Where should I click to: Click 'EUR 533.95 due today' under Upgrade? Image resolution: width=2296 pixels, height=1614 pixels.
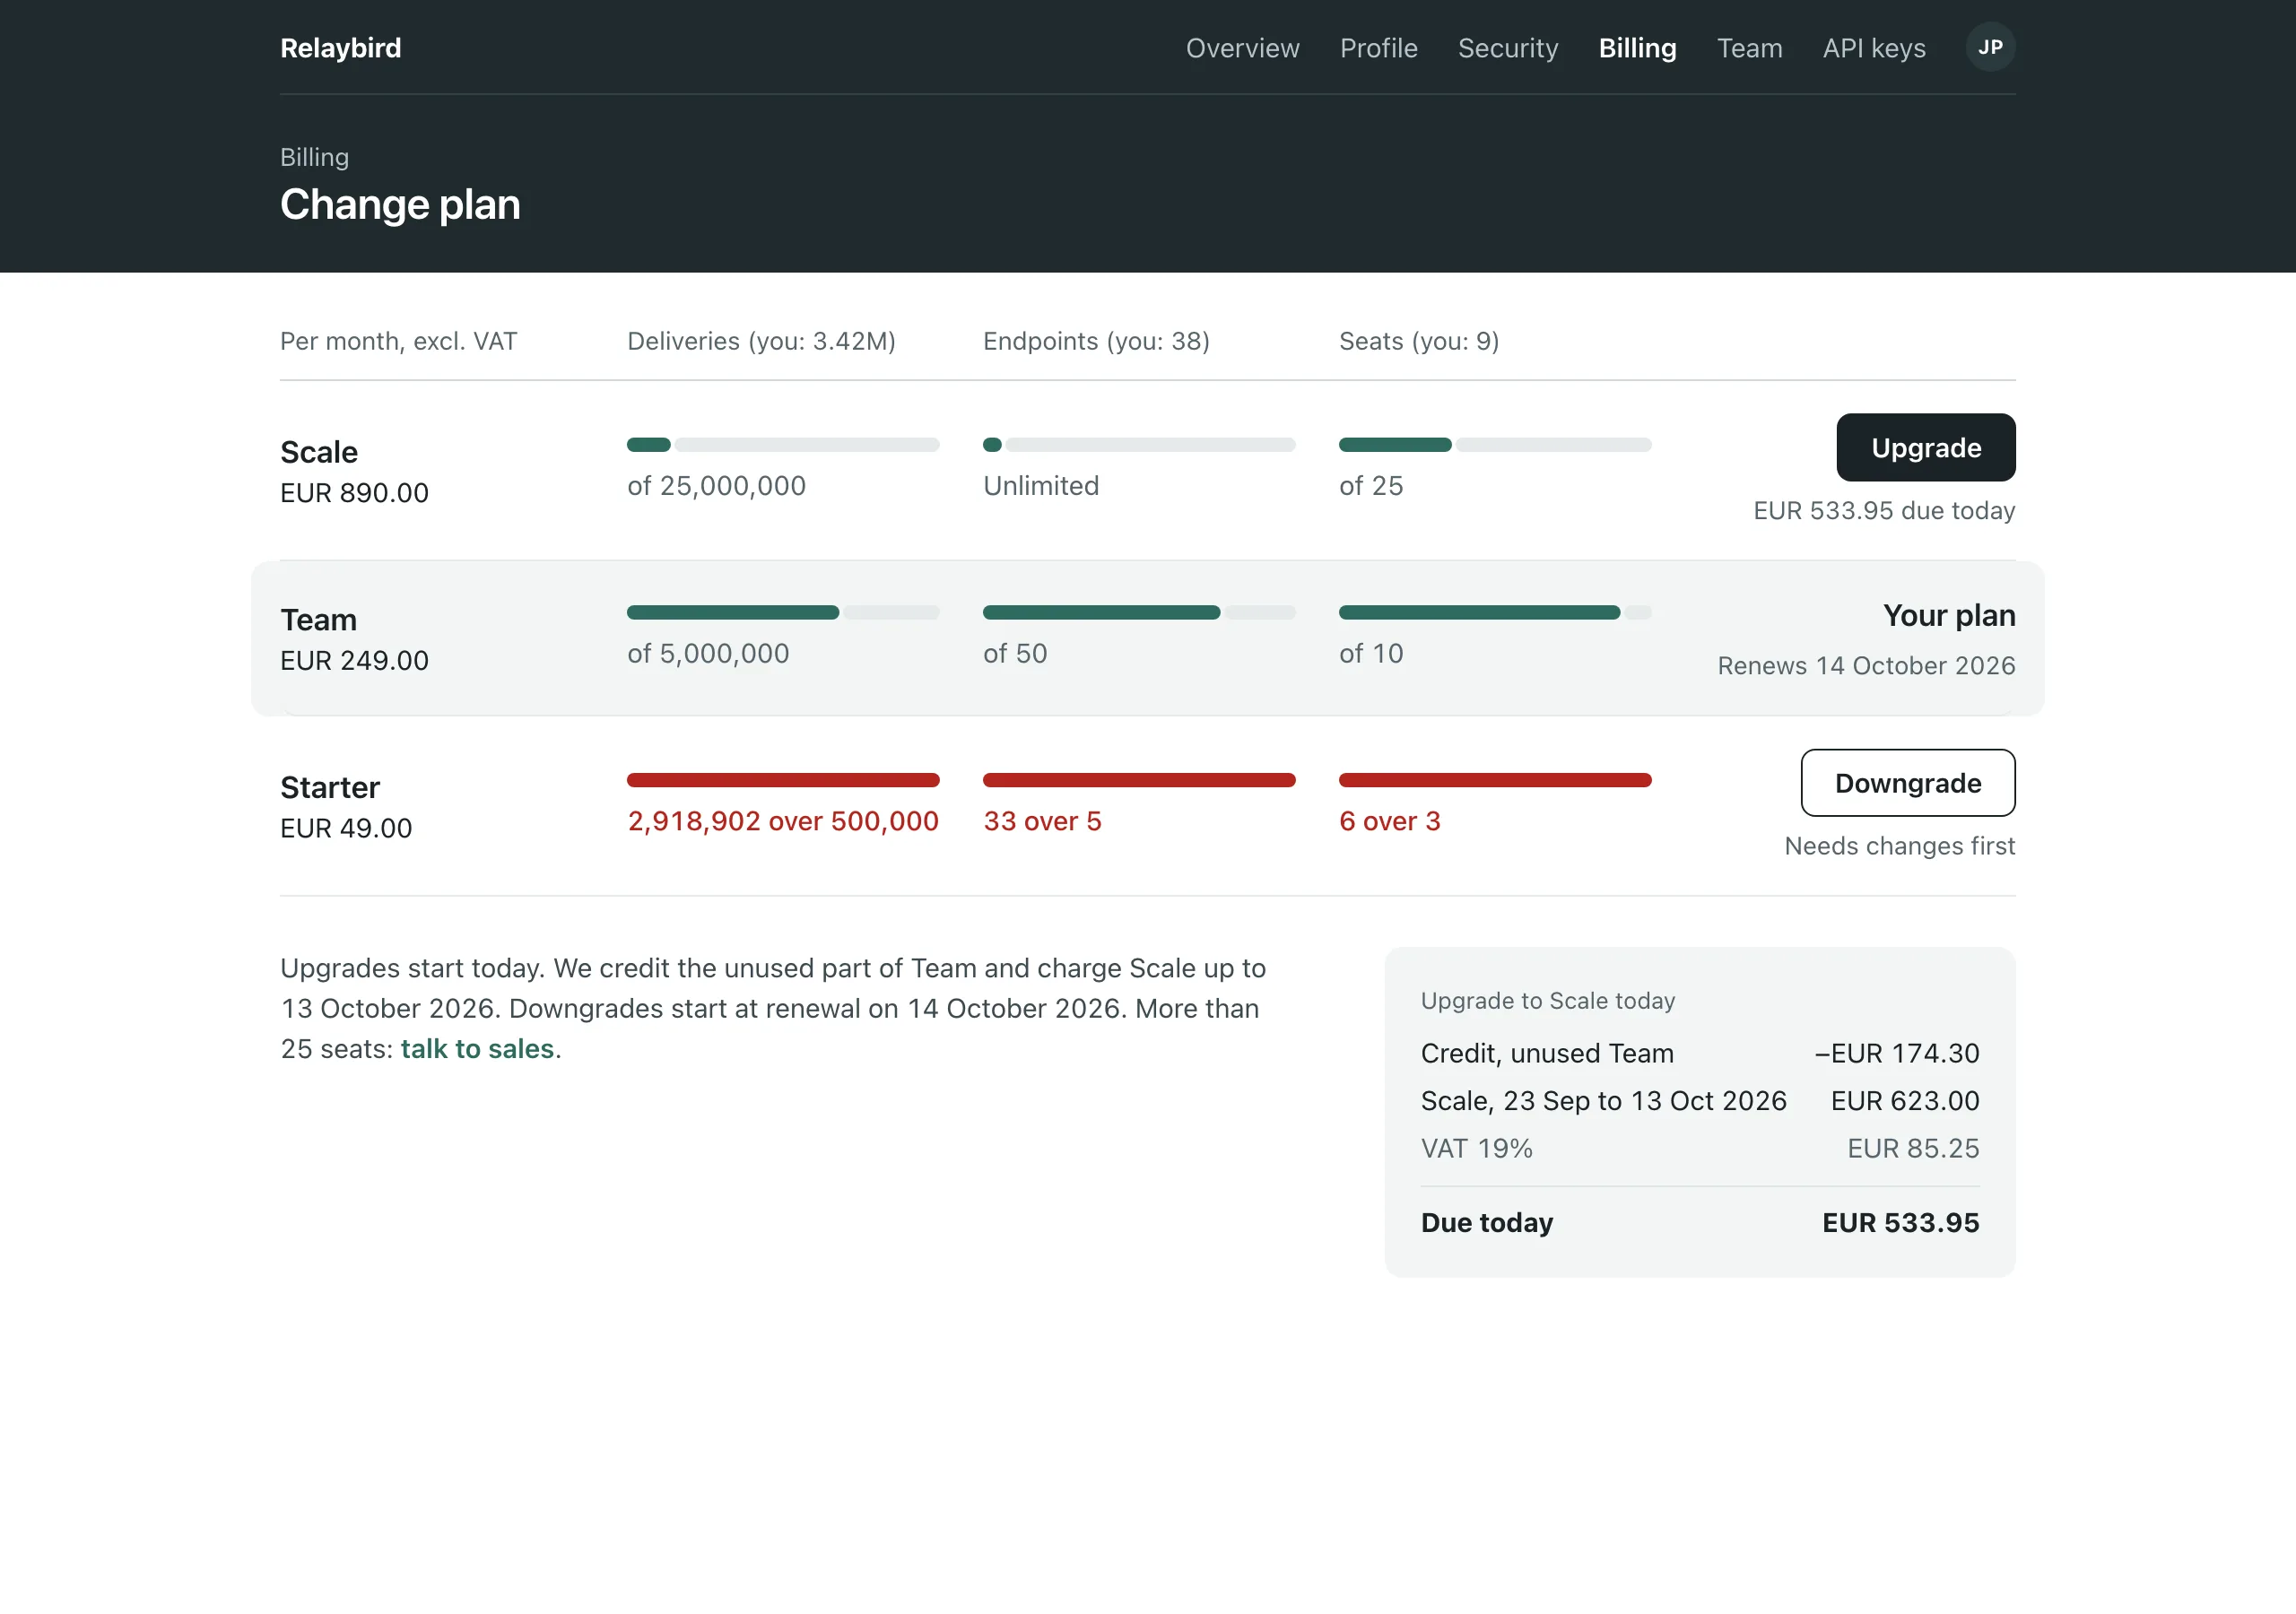[1884, 511]
